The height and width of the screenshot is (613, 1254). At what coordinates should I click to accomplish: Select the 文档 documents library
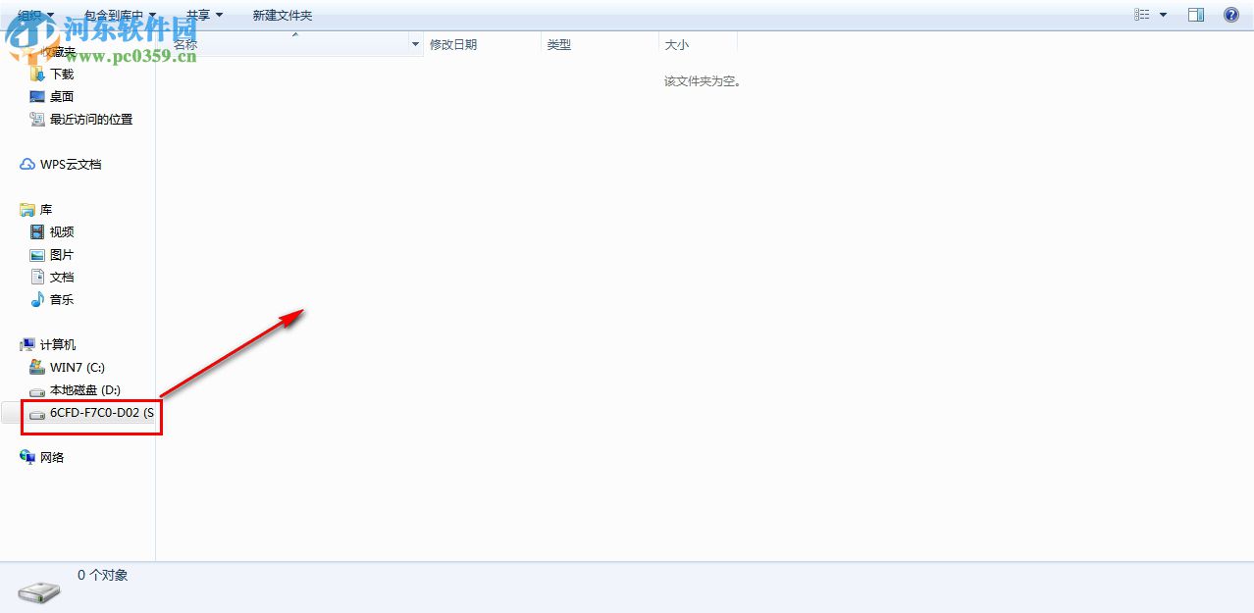[61, 277]
